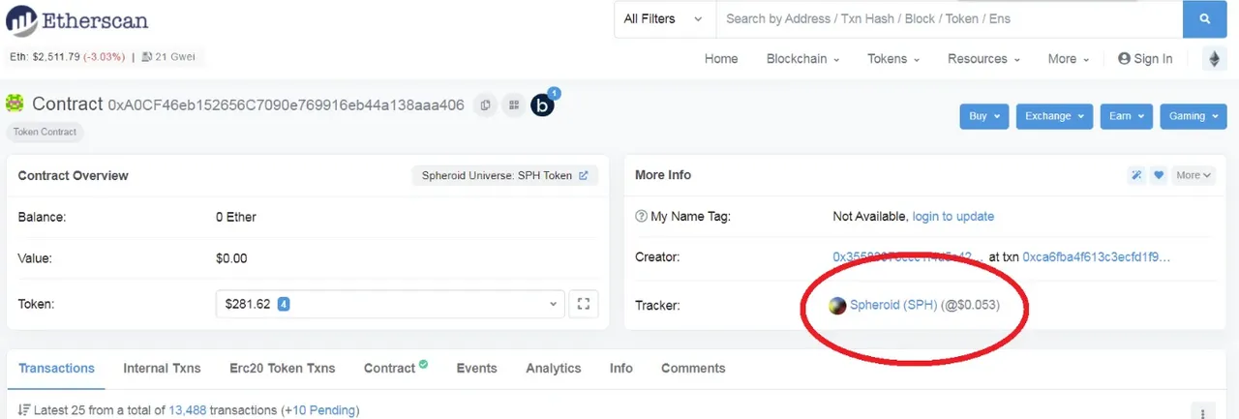The height and width of the screenshot is (419, 1239).
Task: Click the 0 Ether balance value
Action: (236, 217)
